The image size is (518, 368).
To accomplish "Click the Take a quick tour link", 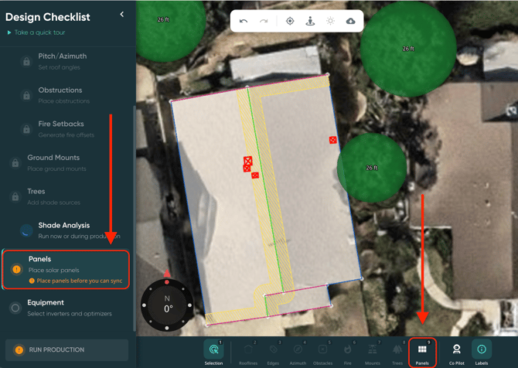I will pyautogui.click(x=38, y=32).
